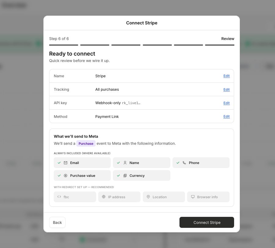Select the purple Purchase event badge
Image resolution: width=275 pixels, height=248 pixels.
[x=86, y=144]
